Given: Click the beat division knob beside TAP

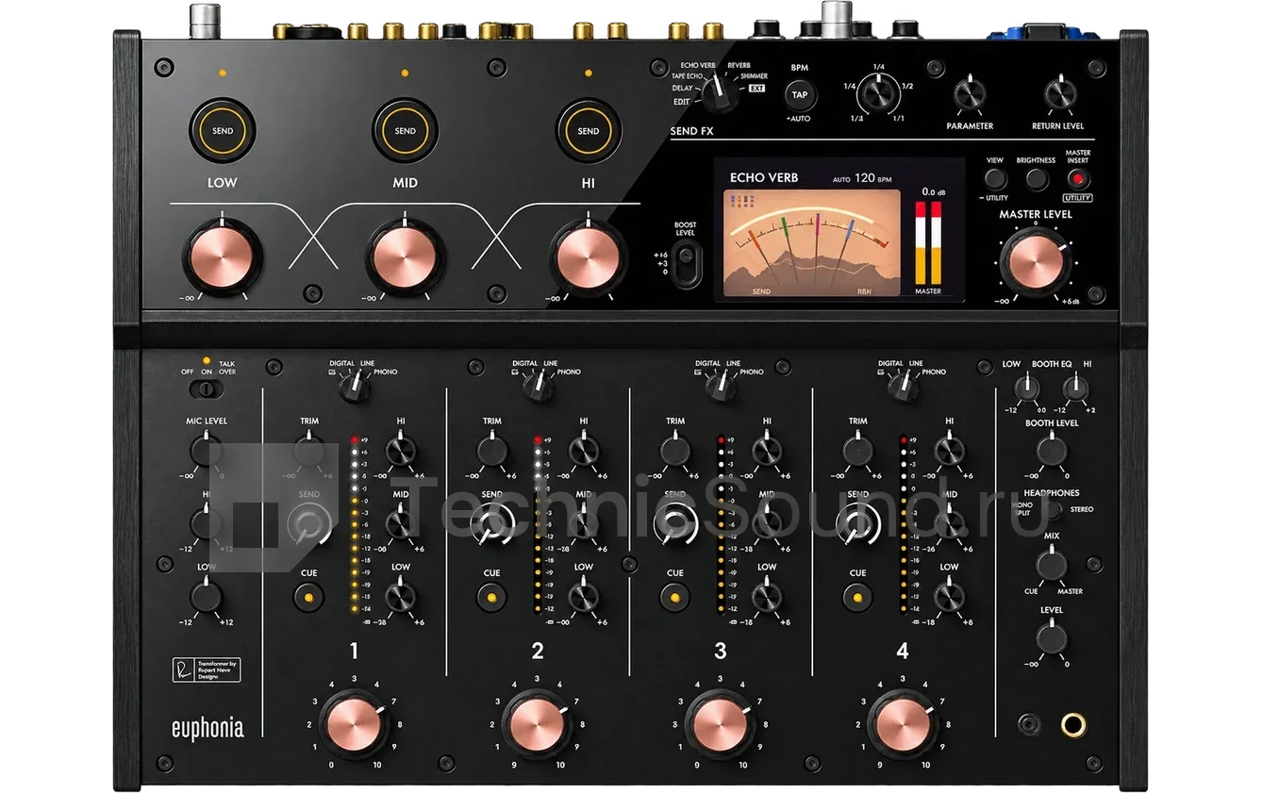Looking at the screenshot, I should point(878,93).
